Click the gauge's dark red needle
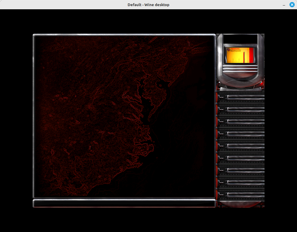Viewport: 297px width, 232px height. [x=244, y=57]
